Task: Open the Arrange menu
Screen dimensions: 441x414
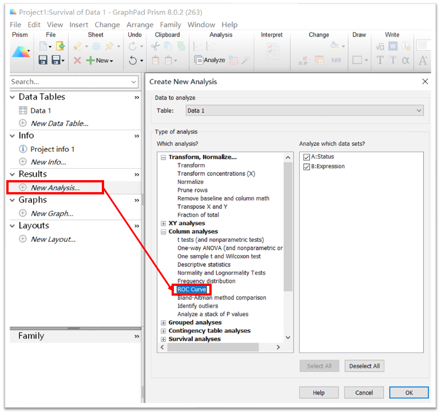Action: coord(140,25)
